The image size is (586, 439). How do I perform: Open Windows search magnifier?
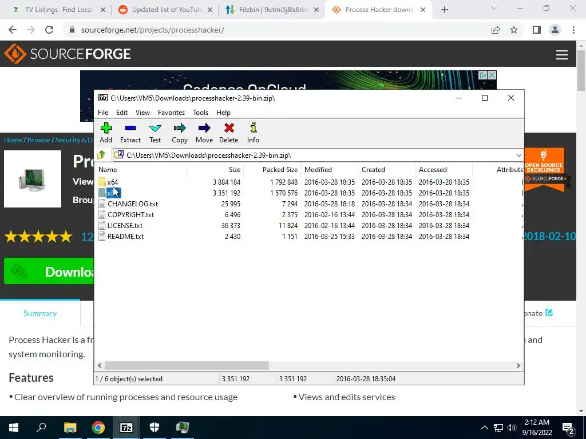tap(41, 428)
